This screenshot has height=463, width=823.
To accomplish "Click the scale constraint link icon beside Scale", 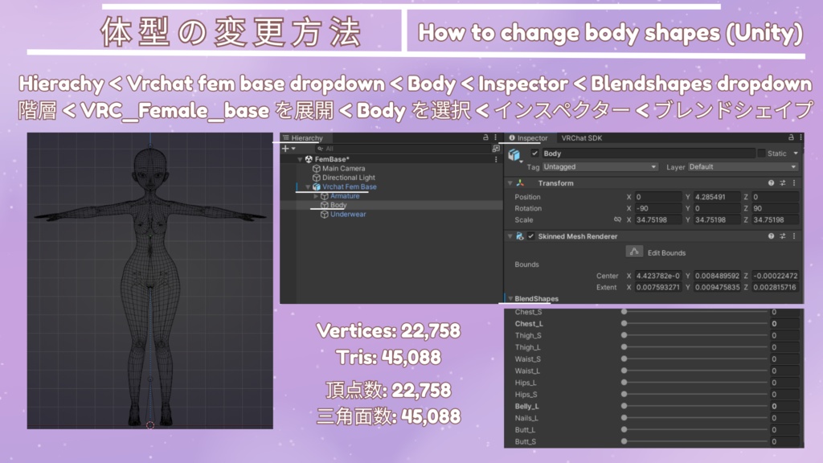I will 617,220.
